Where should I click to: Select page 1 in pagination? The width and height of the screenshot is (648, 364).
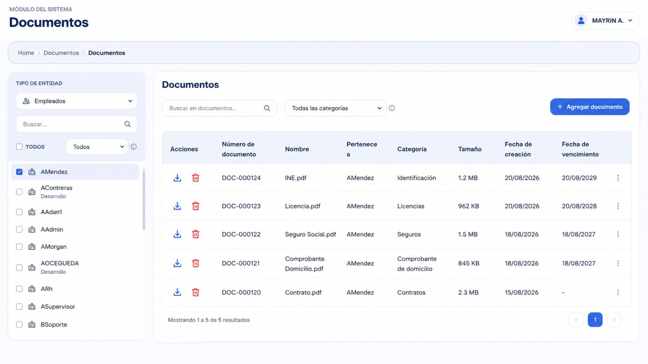click(x=595, y=320)
